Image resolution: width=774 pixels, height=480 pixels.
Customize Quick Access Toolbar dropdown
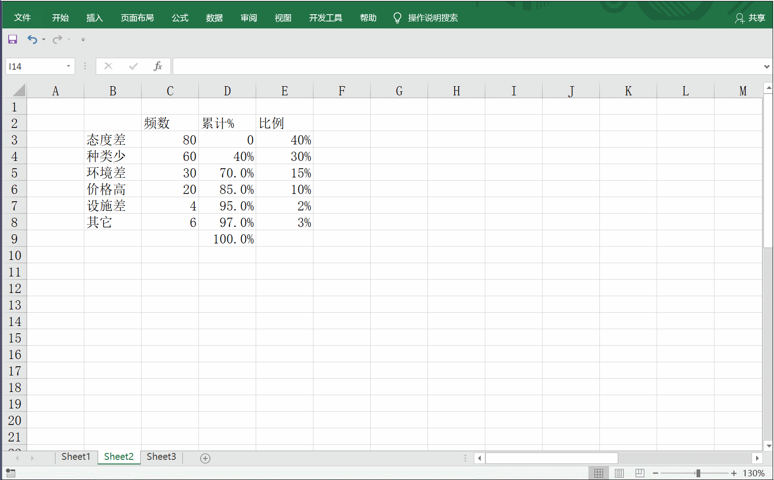[x=83, y=39]
